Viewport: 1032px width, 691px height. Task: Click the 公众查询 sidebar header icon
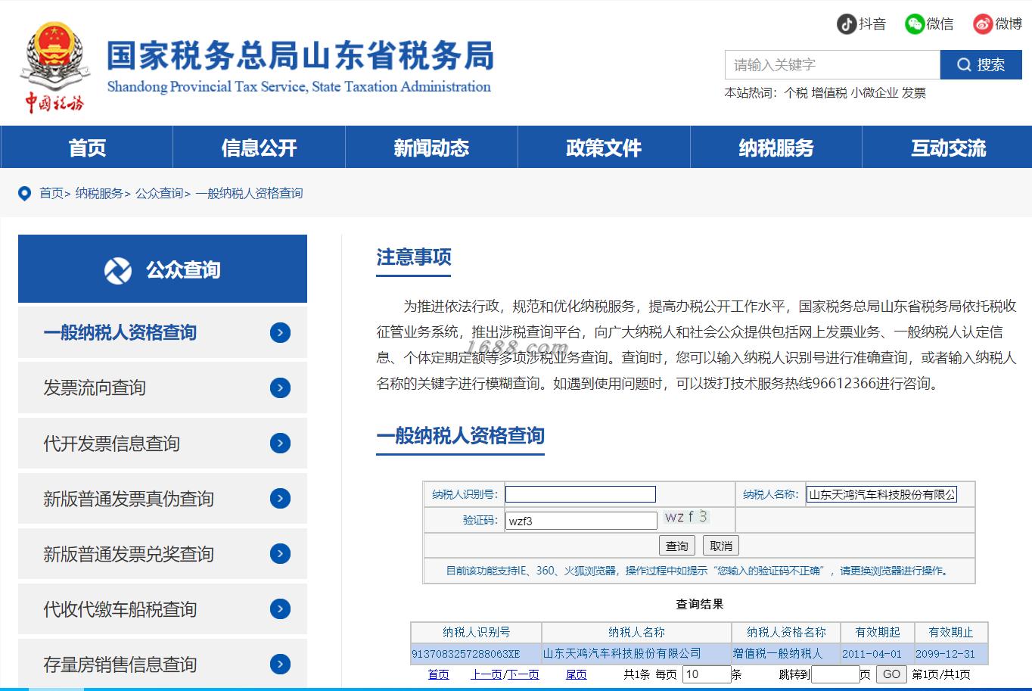[x=118, y=270]
